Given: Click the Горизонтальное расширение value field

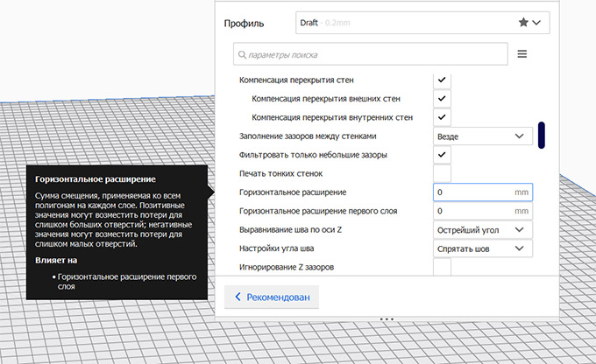Looking at the screenshot, I should tap(483, 192).
